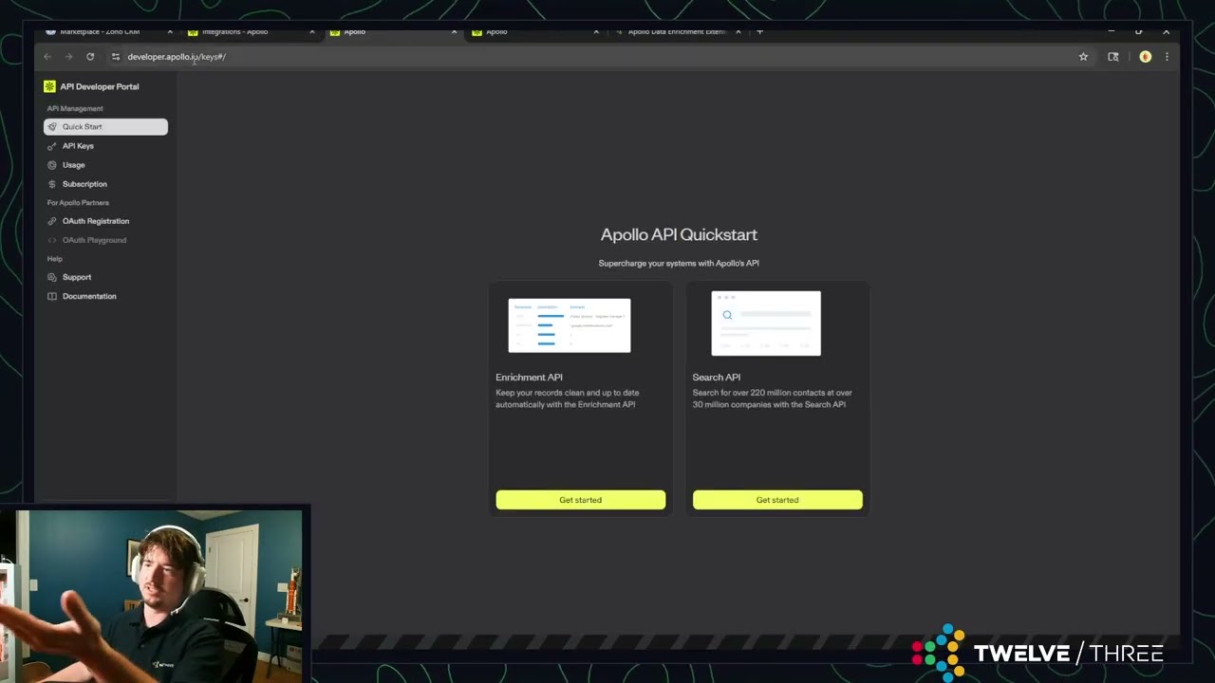The width and height of the screenshot is (1215, 683).
Task: Click the code icon beside OAuth Playground
Action: pos(52,240)
